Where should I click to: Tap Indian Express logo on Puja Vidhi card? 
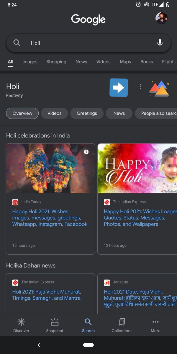click(x=15, y=282)
